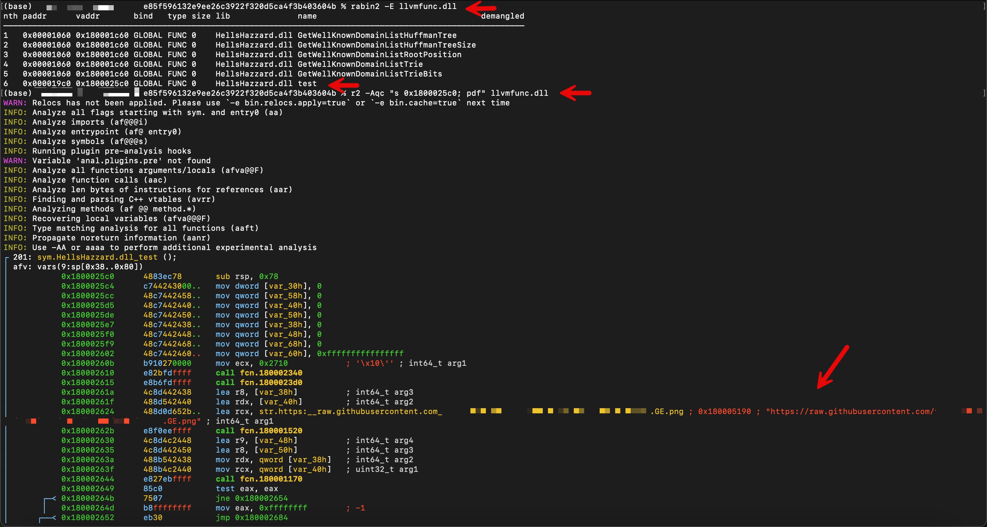The height and width of the screenshot is (527, 987).
Task: Click 'lea rdx, [var_40h]' instruction
Action: point(259,402)
